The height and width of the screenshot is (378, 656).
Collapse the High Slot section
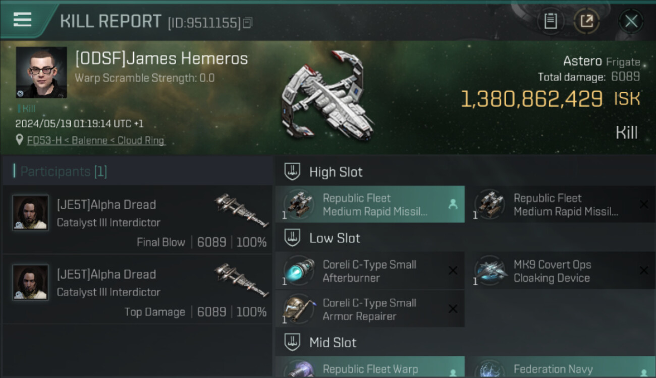click(293, 172)
